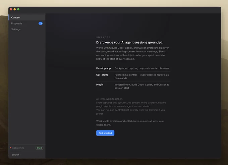
Task: Click 'Background capture, proposals, context browser' text
Action: [x=142, y=68]
